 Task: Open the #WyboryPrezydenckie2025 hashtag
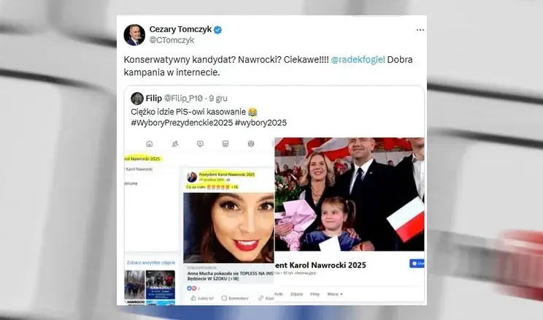(182, 123)
